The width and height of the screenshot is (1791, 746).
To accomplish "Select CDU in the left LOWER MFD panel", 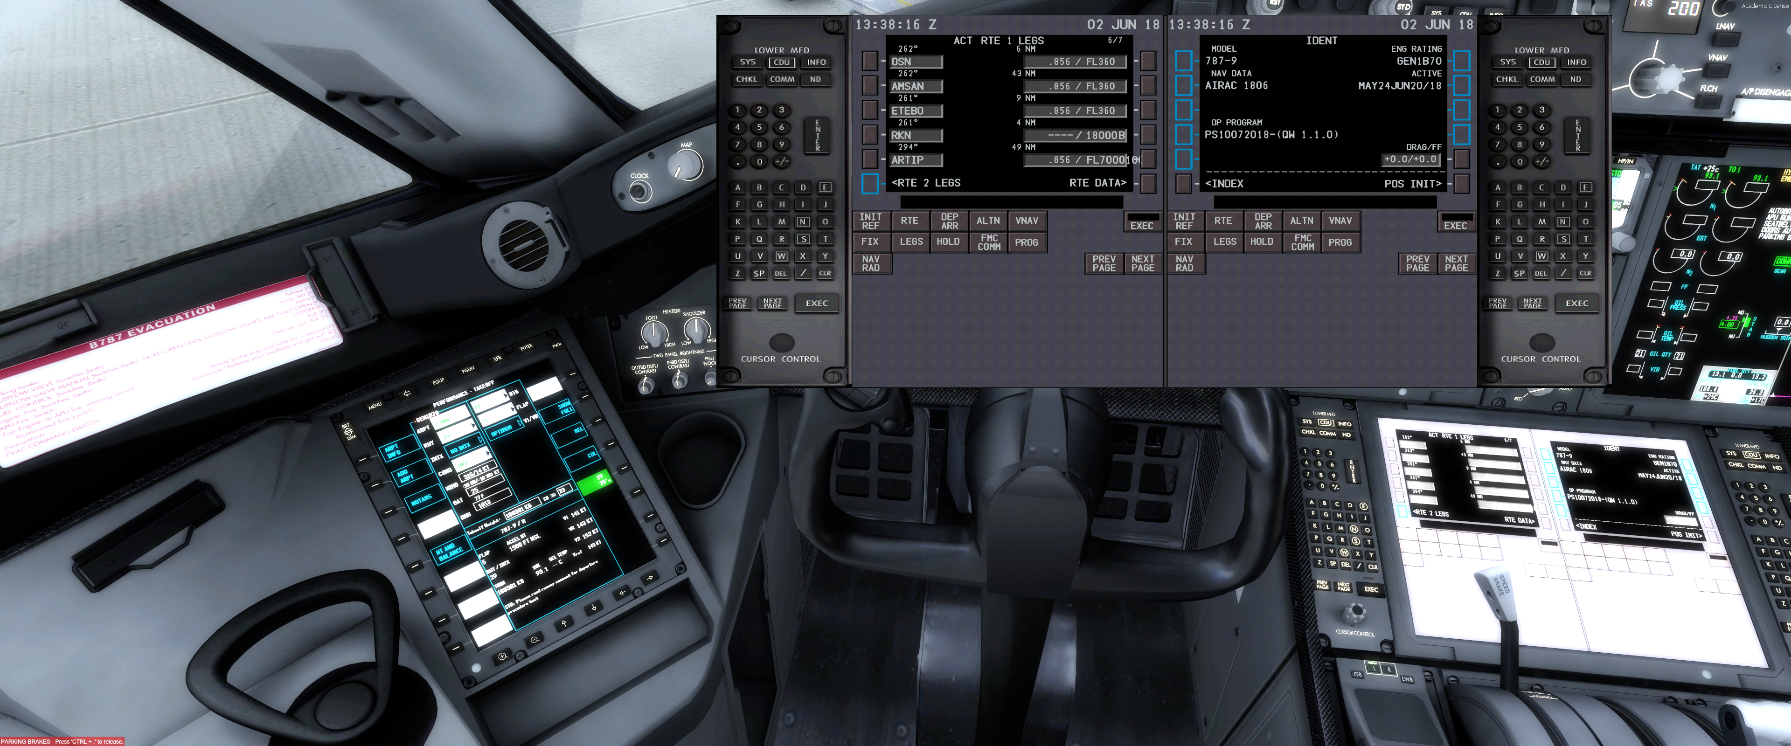I will 782,62.
